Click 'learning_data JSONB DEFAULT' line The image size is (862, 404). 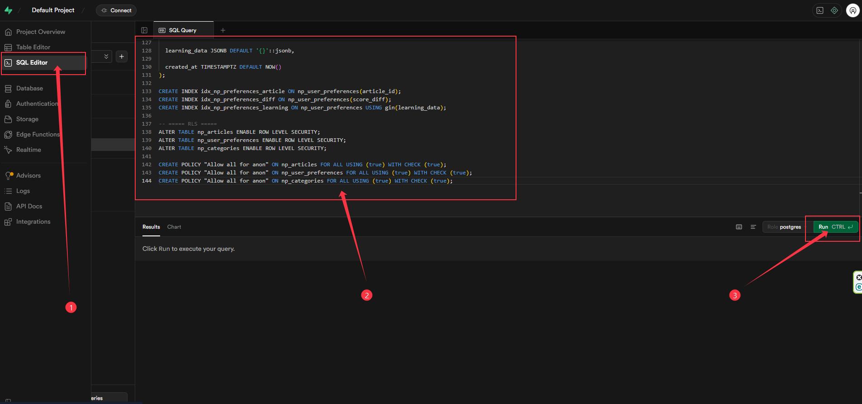[230, 51]
